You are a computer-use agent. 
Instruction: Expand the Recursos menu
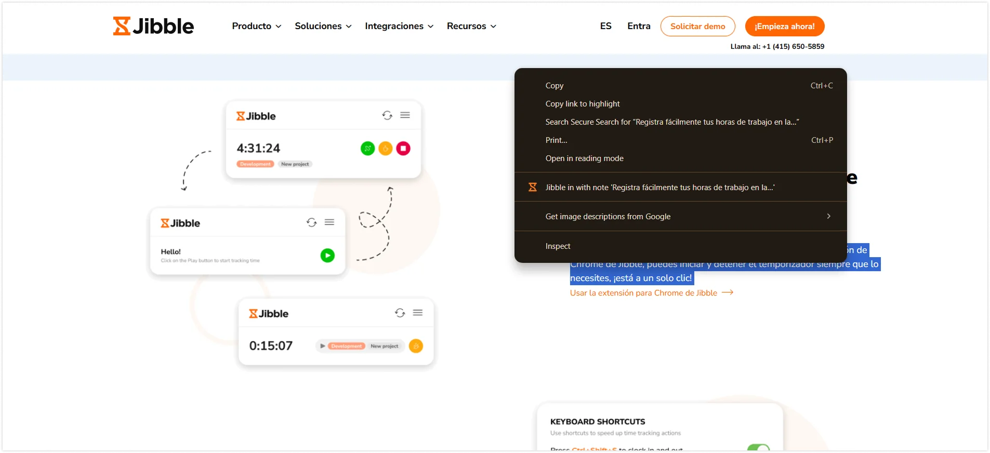[471, 26]
